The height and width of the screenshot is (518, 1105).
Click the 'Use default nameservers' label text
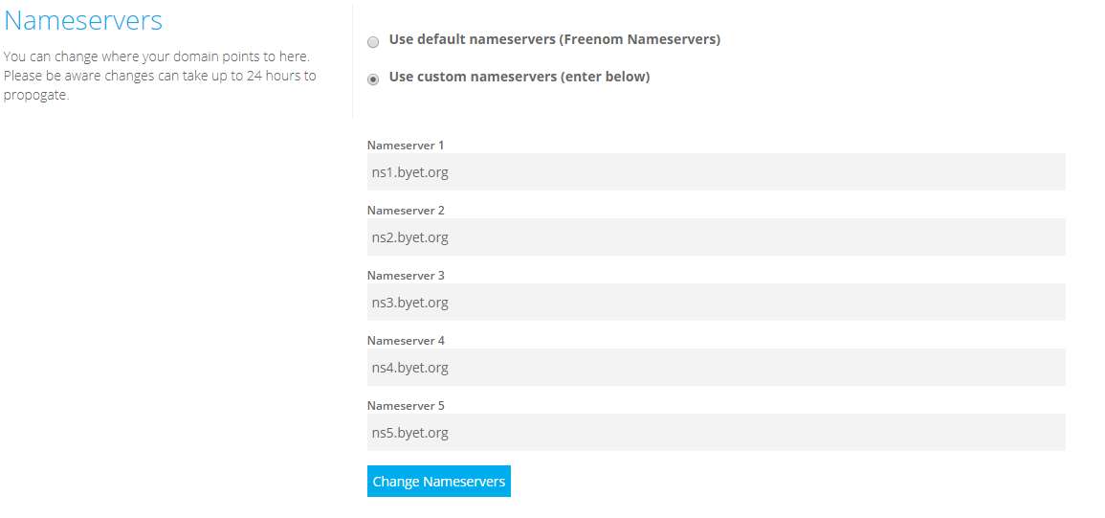click(x=554, y=39)
